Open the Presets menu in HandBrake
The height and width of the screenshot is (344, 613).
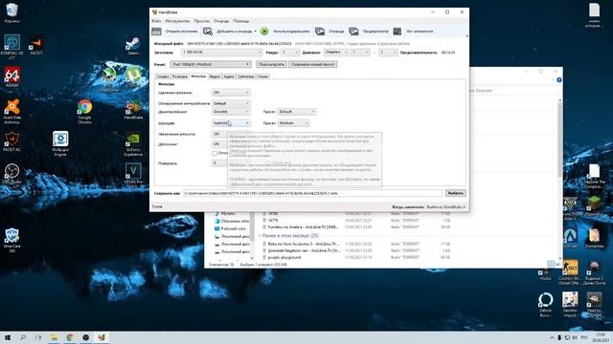coord(202,21)
